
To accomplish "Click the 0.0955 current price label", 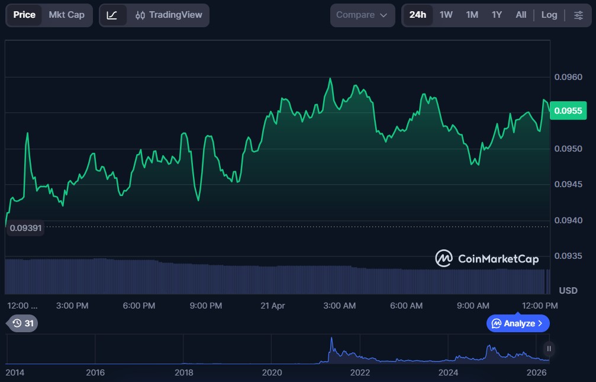I will click(568, 111).
